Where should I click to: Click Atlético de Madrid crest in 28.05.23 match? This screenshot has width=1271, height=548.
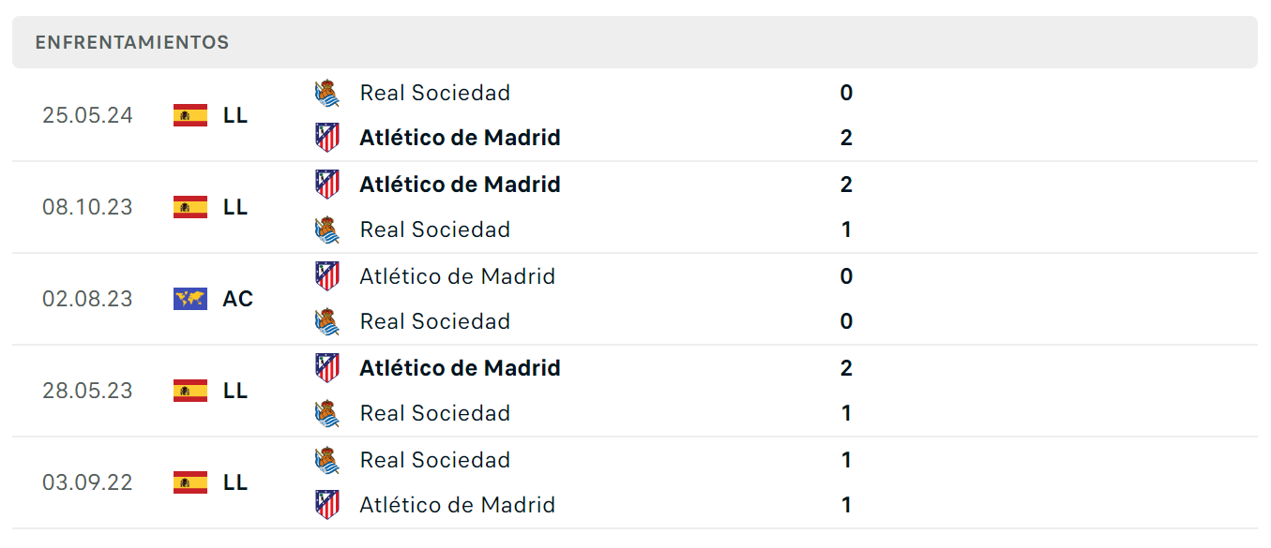click(326, 368)
